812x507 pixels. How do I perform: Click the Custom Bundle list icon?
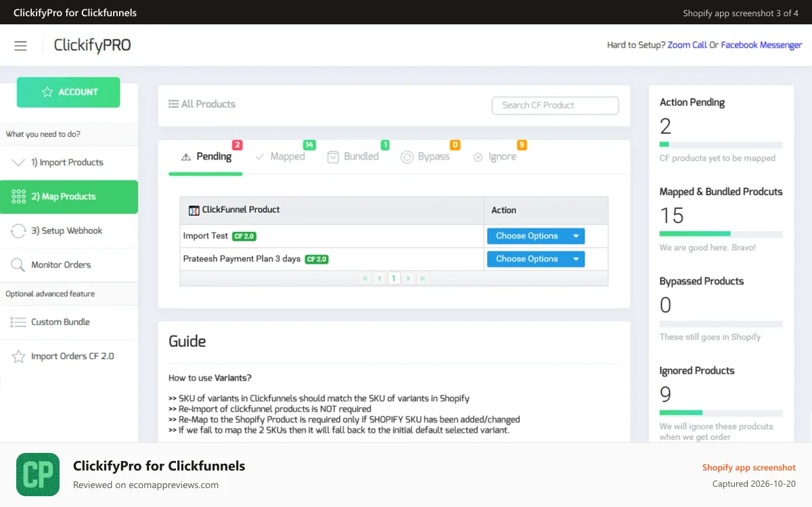pos(18,322)
